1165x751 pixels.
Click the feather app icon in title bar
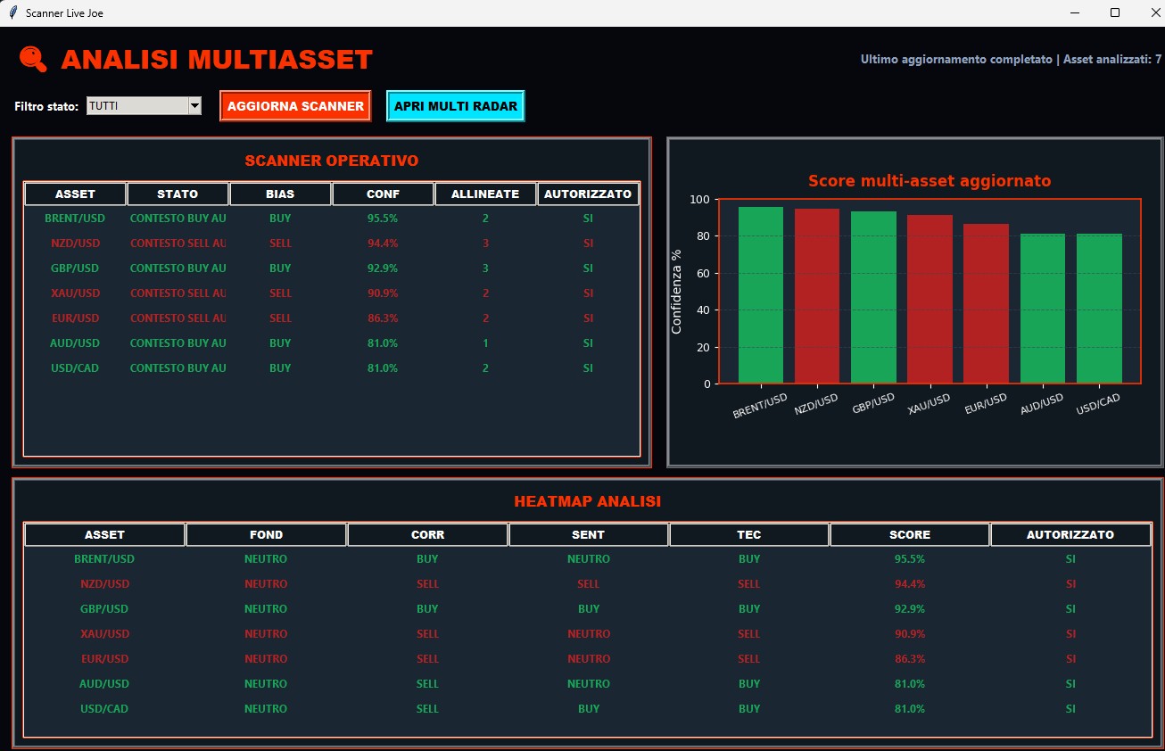pyautogui.click(x=12, y=12)
